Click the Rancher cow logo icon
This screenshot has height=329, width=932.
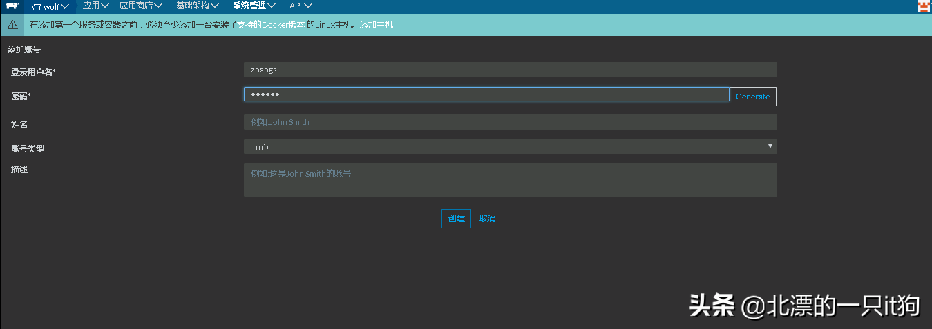[12, 6]
